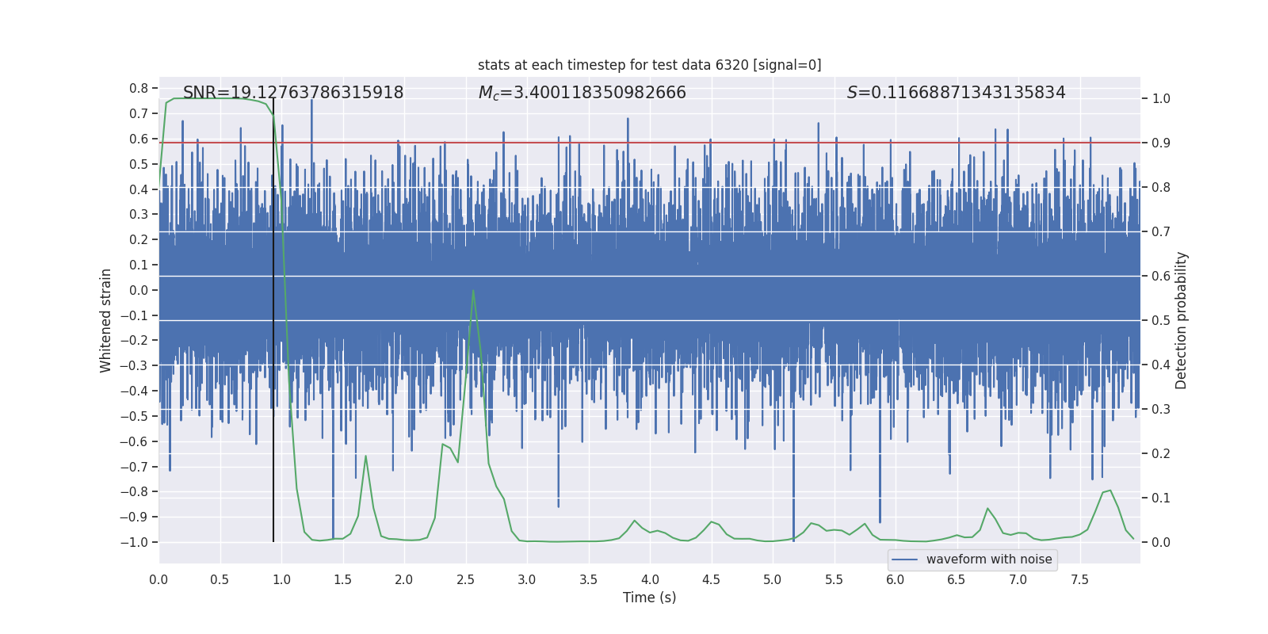Click the left axis tick label −0.8
Viewport: 1268px width, 634px height.
[134, 492]
